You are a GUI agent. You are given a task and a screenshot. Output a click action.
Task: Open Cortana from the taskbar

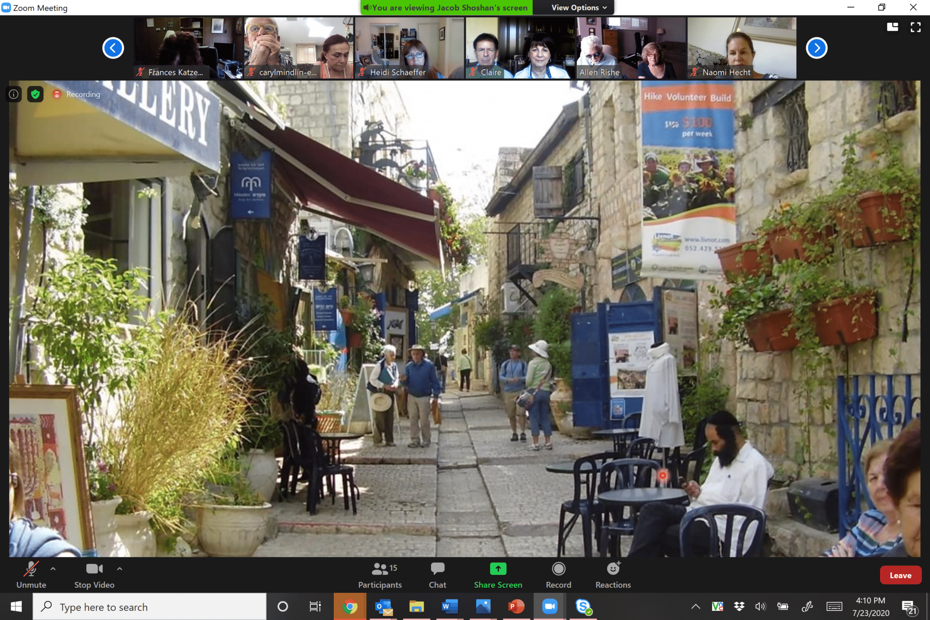coord(282,606)
